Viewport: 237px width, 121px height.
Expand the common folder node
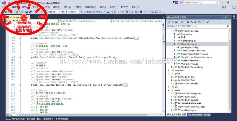(x=169, y=70)
